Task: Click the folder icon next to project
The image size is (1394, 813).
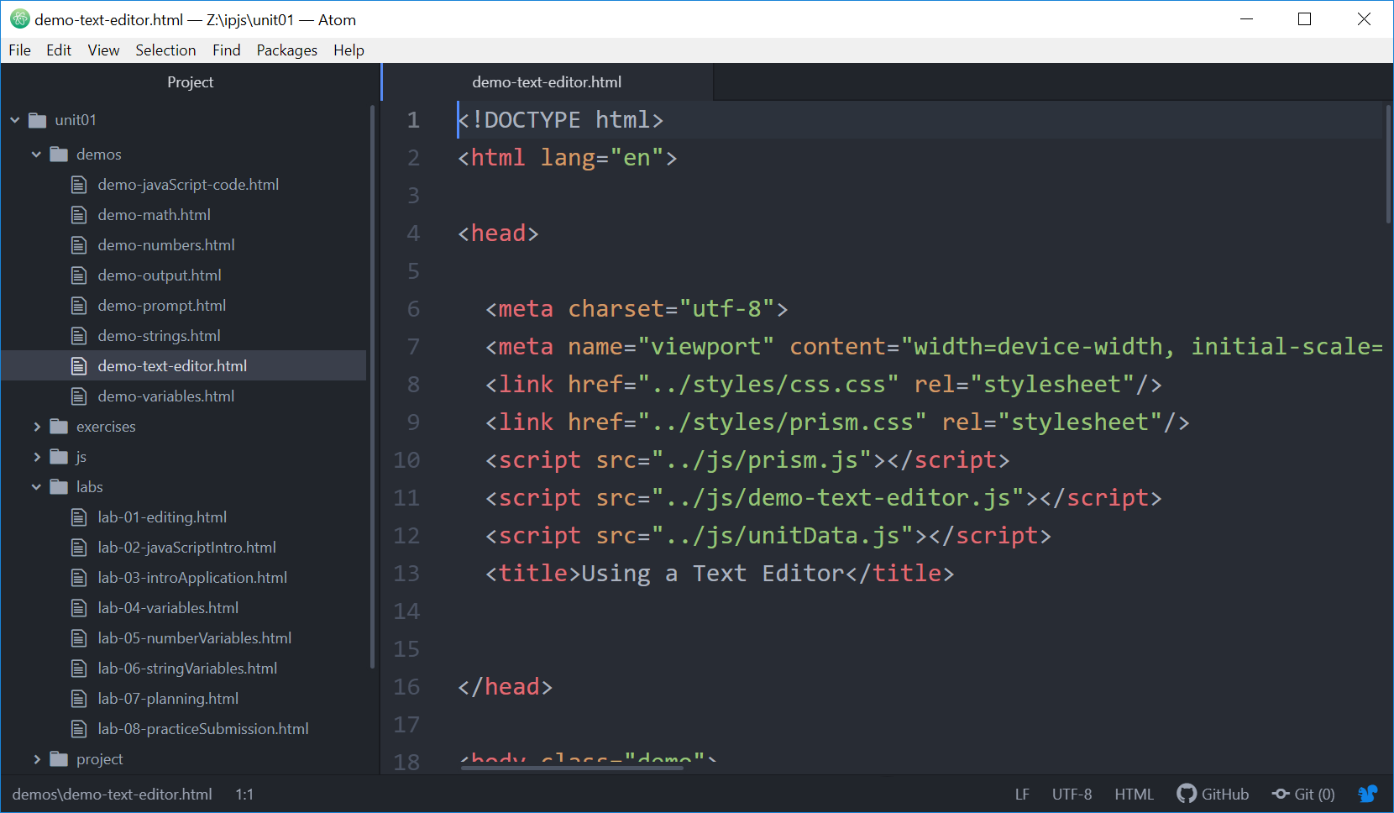Action: point(58,758)
